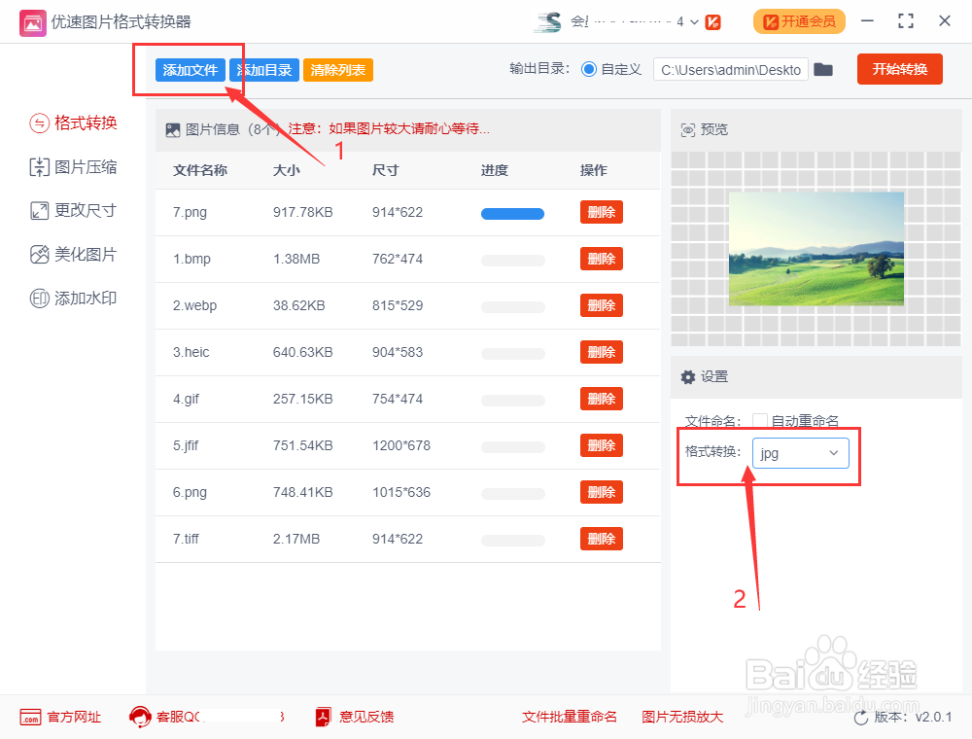Delete the 7.png row
The height and width of the screenshot is (739, 972).
[x=602, y=212]
